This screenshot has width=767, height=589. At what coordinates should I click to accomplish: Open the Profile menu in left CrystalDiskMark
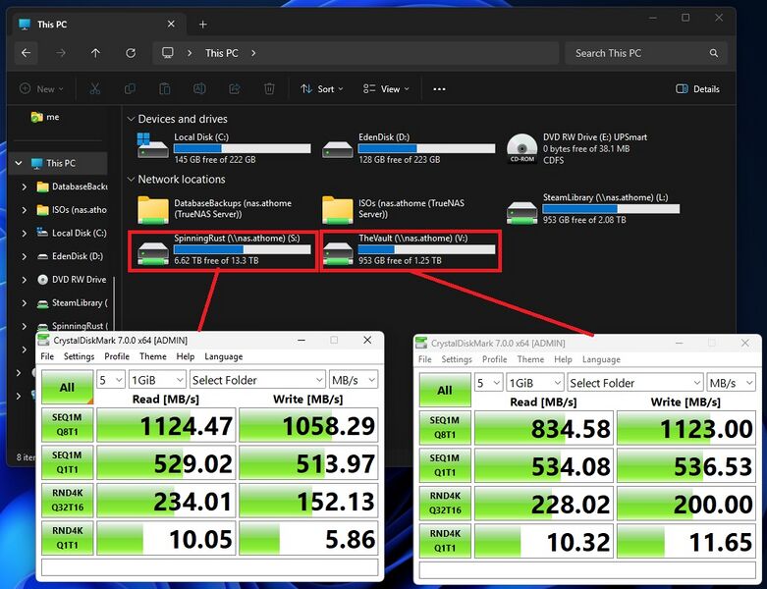(117, 356)
